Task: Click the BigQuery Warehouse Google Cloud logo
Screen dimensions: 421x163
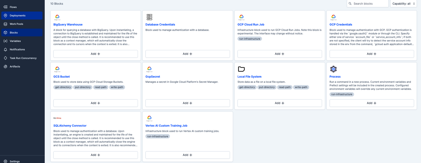Action: click(x=57, y=17)
